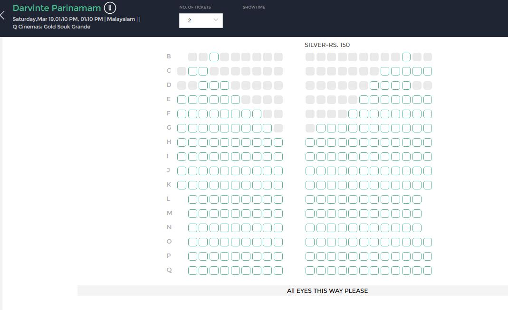
Task: Select the leftmost seat in row Q
Action: coord(192,271)
